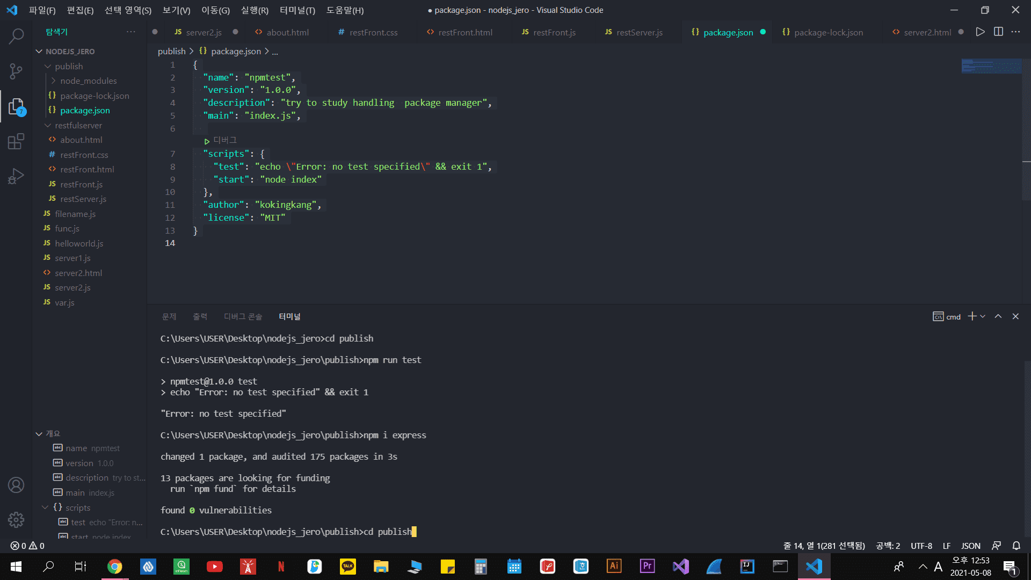Click the editor minimap overview
The width and height of the screenshot is (1031, 580).
pyautogui.click(x=991, y=66)
